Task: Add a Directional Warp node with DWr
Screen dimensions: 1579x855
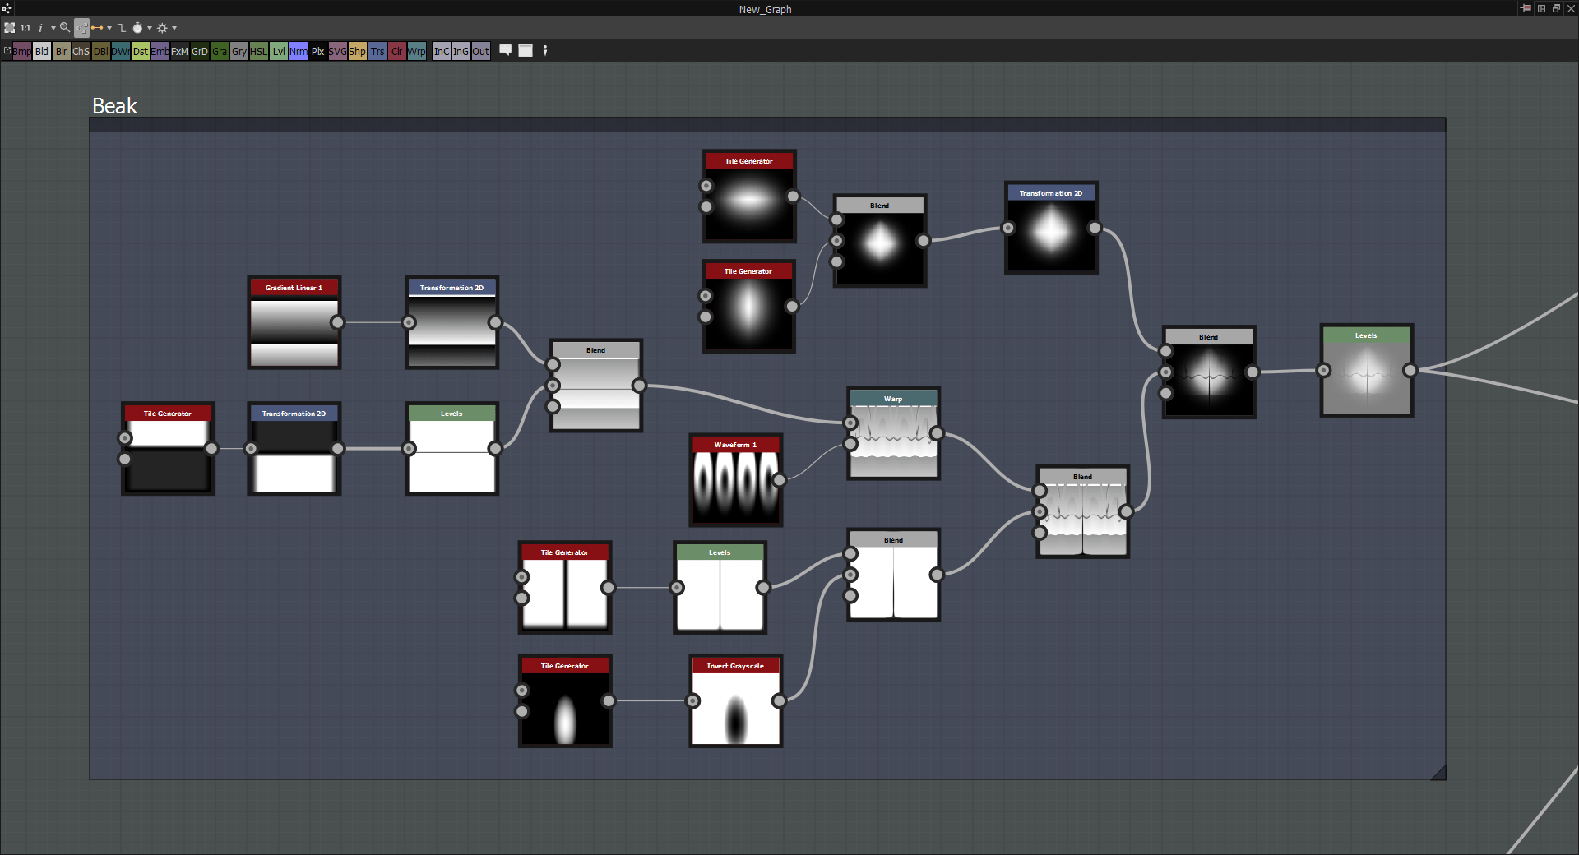Action: [121, 51]
